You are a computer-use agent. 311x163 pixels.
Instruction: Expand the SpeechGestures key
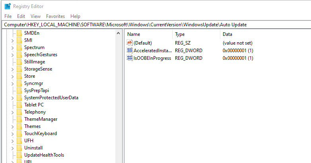[12, 55]
